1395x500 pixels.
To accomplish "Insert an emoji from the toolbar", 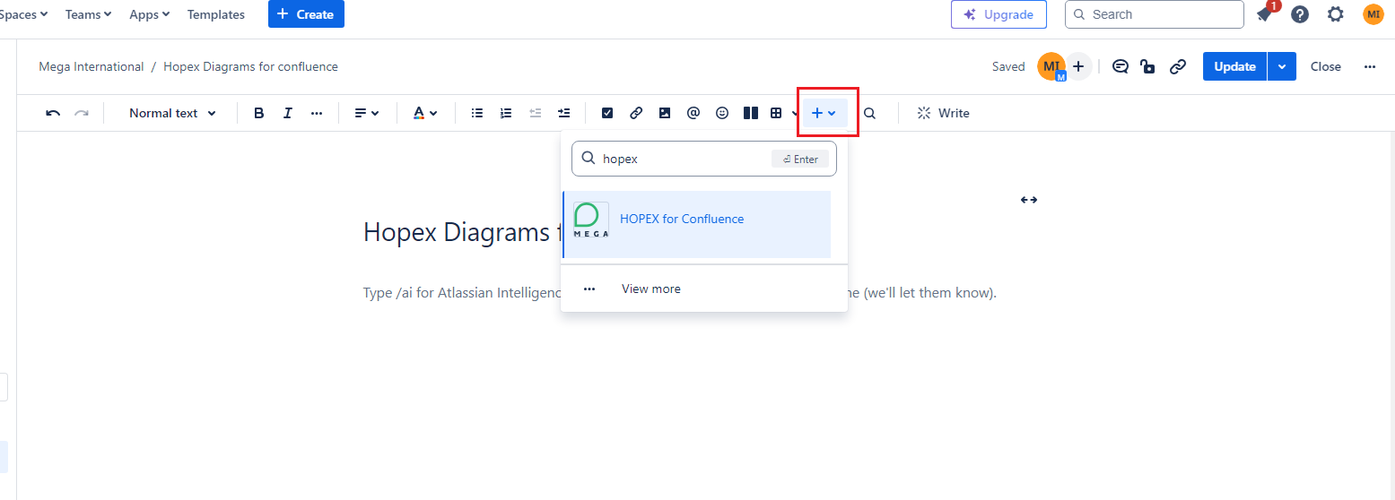I will coord(722,113).
